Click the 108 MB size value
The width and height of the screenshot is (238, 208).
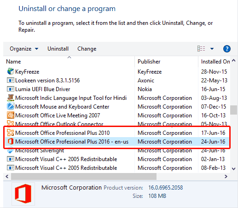pyautogui.click(x=157, y=196)
